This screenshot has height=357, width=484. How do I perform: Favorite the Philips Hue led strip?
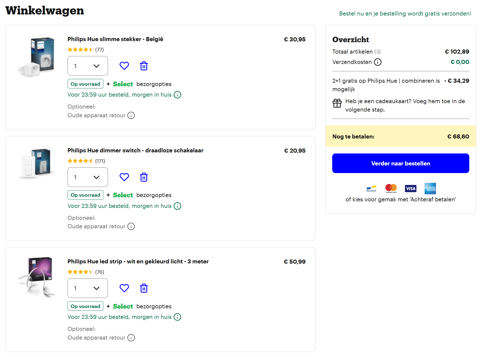(124, 288)
